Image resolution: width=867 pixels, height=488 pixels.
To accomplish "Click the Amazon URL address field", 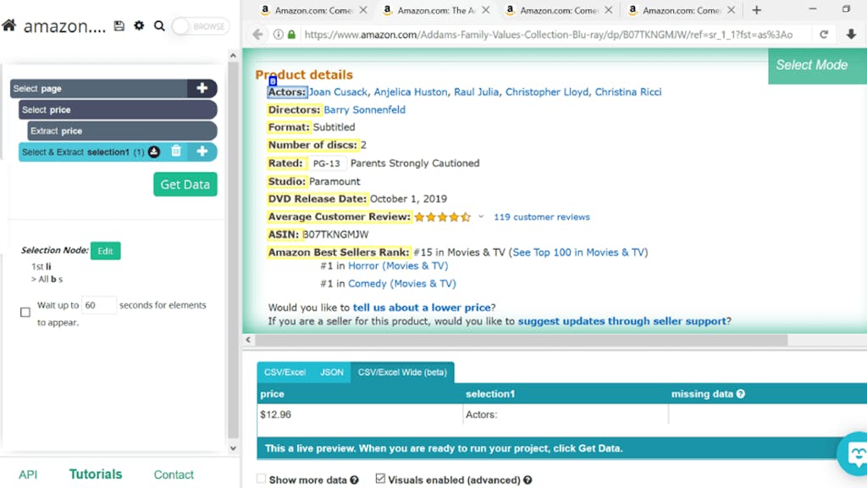I will tap(548, 34).
